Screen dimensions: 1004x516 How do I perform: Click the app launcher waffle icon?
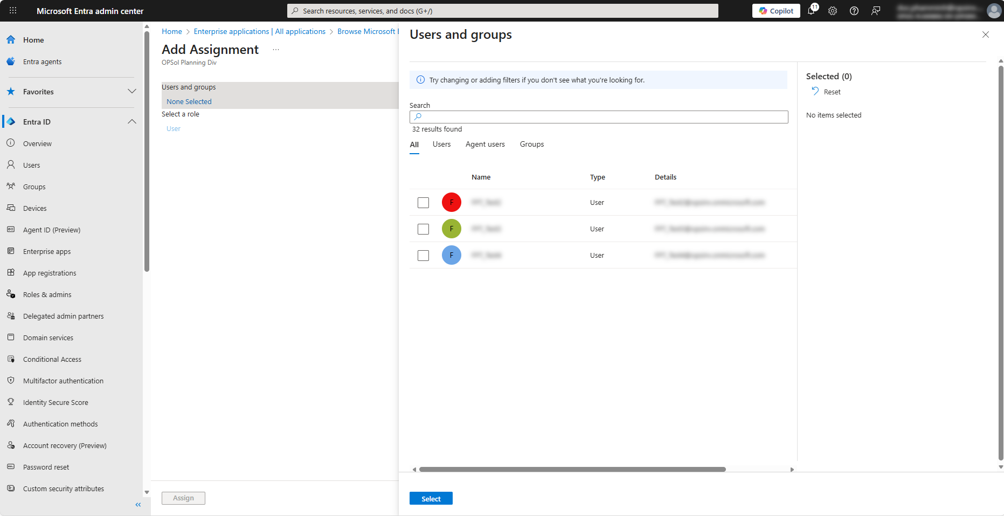pyautogui.click(x=13, y=11)
